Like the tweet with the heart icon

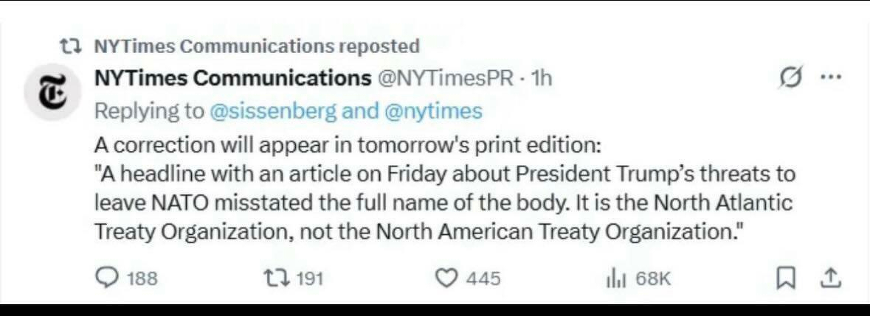coord(445,278)
